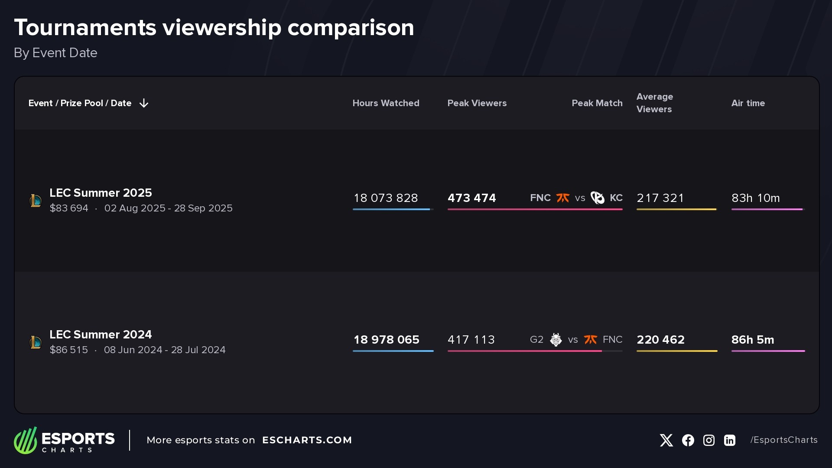Sort the table by Hours Watched
832x468 pixels.
385,103
